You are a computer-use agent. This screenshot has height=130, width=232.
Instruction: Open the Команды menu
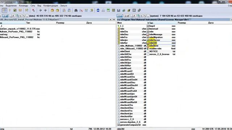coord(23,6)
